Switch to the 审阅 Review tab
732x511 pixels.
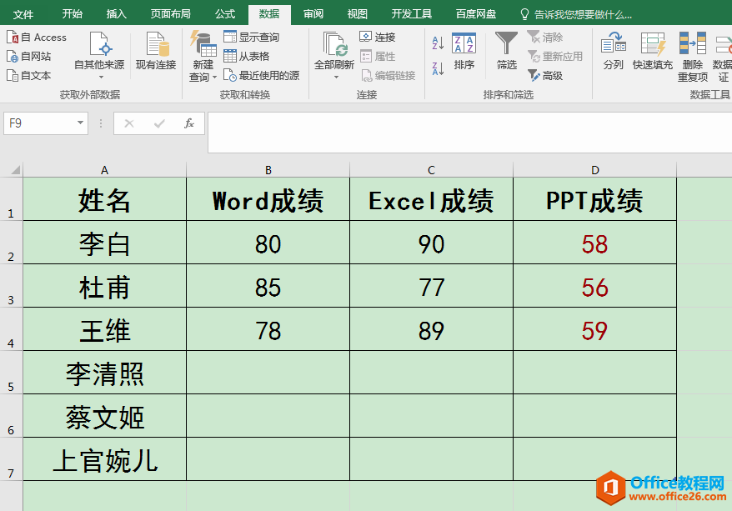coord(313,14)
